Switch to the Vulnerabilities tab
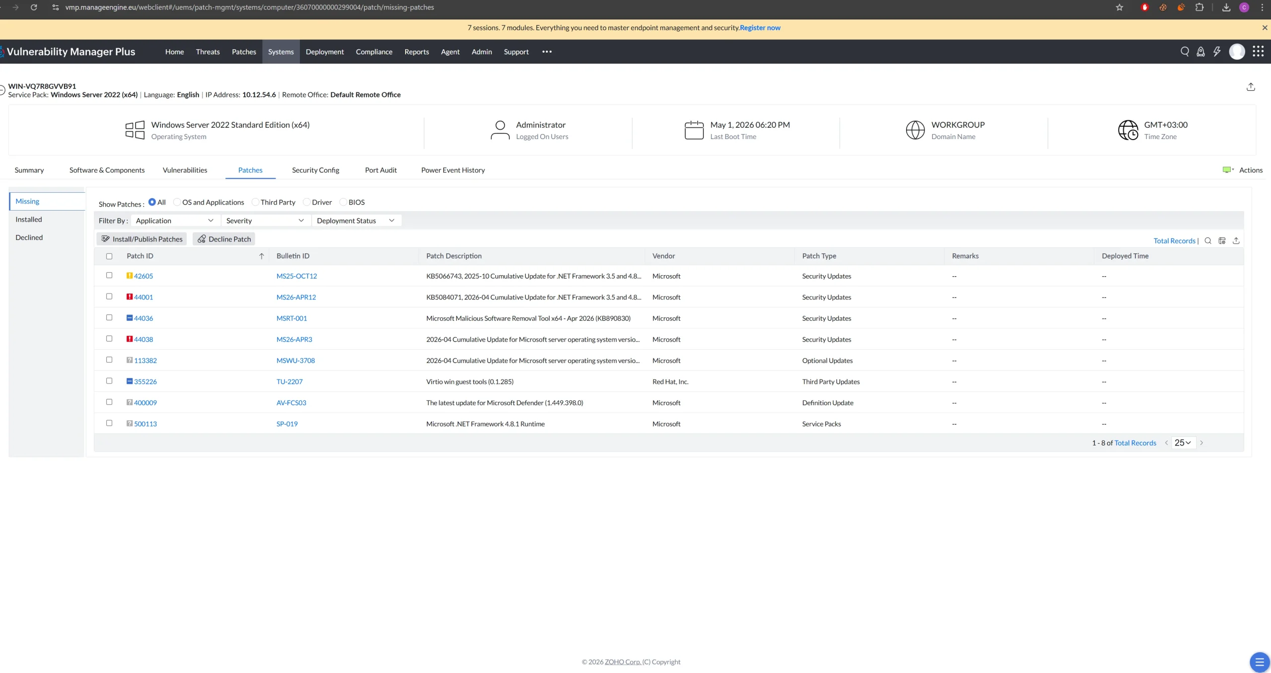Viewport: 1271px width, 673px height. click(185, 170)
